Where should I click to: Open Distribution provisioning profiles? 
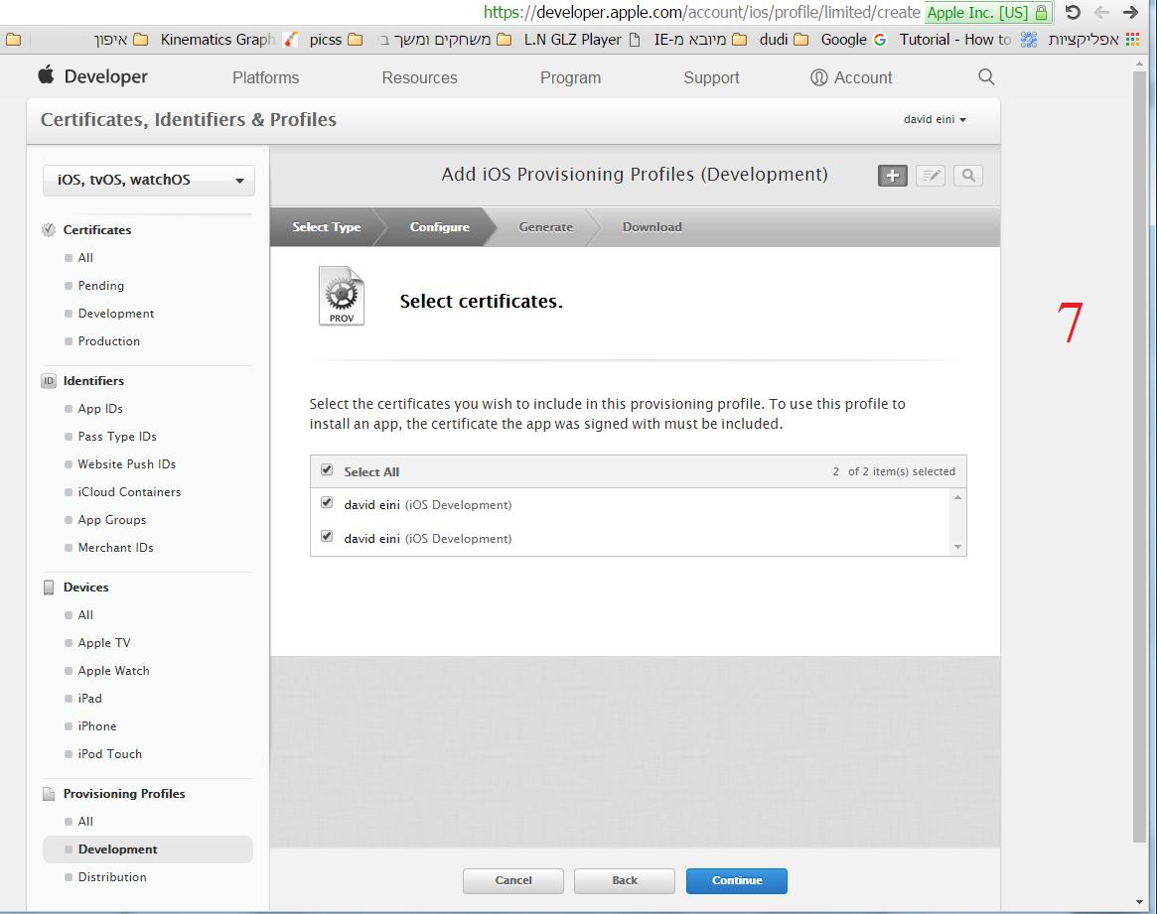(x=112, y=877)
